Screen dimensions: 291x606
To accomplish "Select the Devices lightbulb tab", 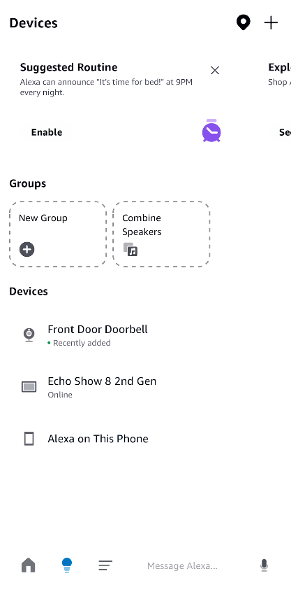I will [67, 565].
